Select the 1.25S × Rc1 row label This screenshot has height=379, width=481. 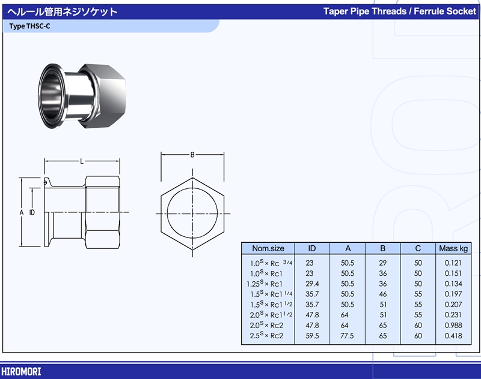pos(265,284)
